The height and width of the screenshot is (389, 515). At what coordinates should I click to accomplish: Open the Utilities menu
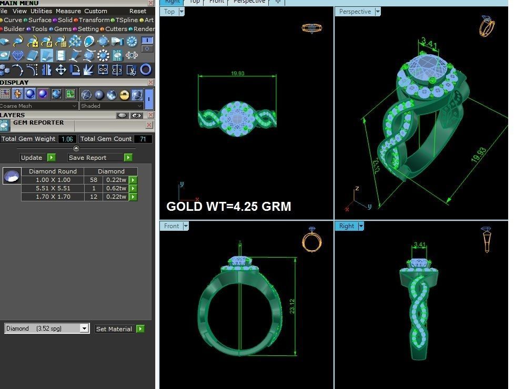pos(42,11)
